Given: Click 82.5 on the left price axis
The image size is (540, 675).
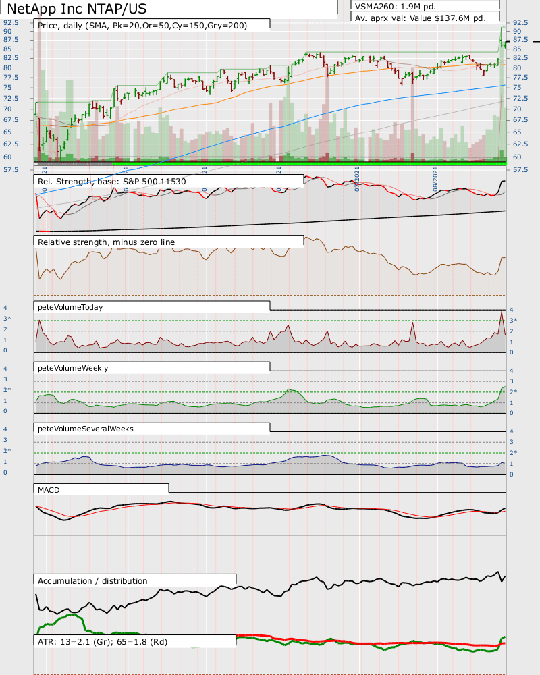Looking at the screenshot, I should pyautogui.click(x=11, y=57).
